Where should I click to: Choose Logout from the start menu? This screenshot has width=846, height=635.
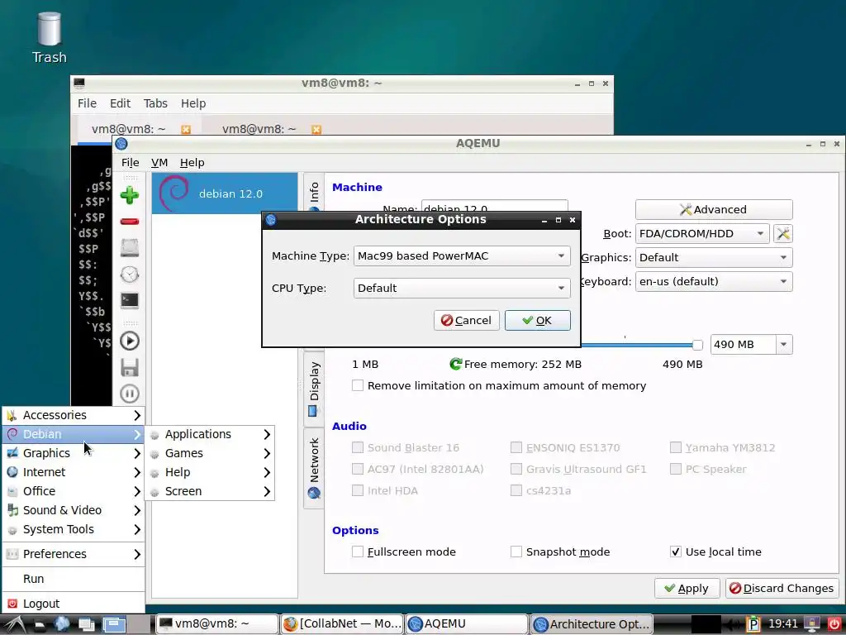click(74, 604)
